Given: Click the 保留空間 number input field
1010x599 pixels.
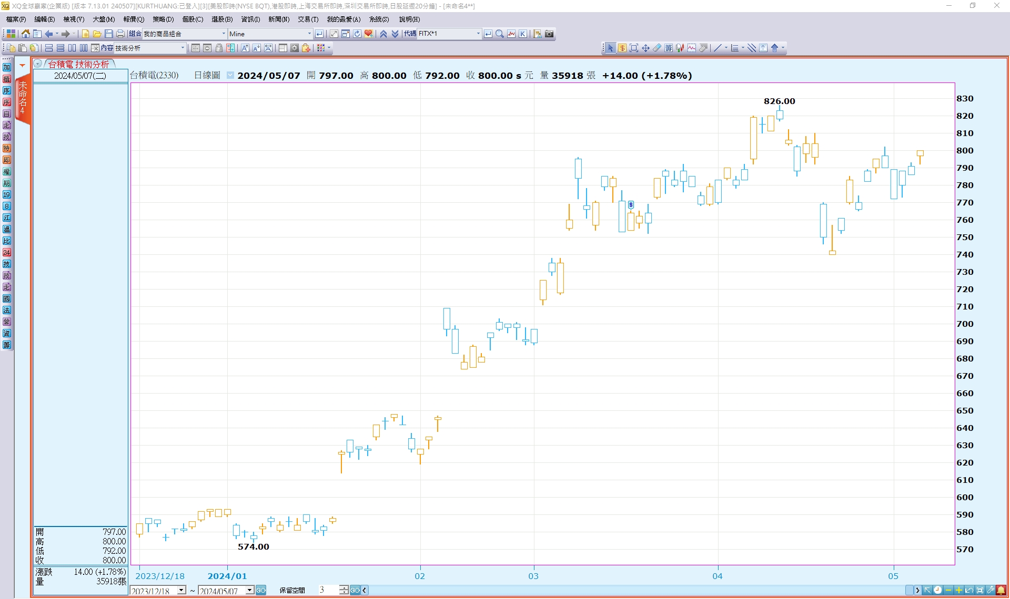Looking at the screenshot, I should pos(327,590).
